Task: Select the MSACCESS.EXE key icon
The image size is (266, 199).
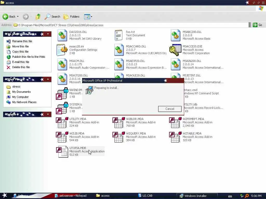Action: [175, 50]
